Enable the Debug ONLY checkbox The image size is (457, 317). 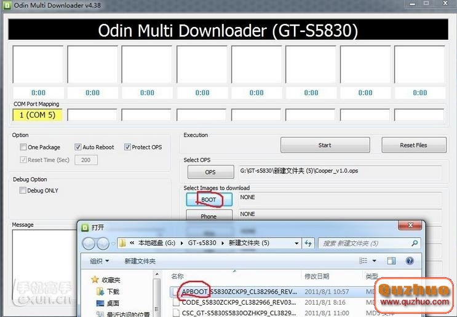22,190
